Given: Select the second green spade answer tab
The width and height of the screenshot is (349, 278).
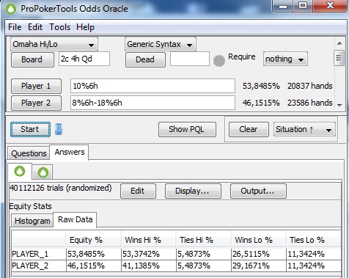Looking at the screenshot, I should [x=43, y=172].
